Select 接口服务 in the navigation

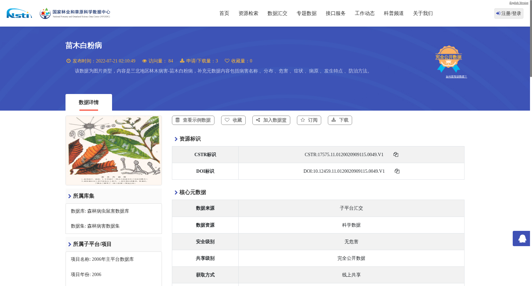335,13
